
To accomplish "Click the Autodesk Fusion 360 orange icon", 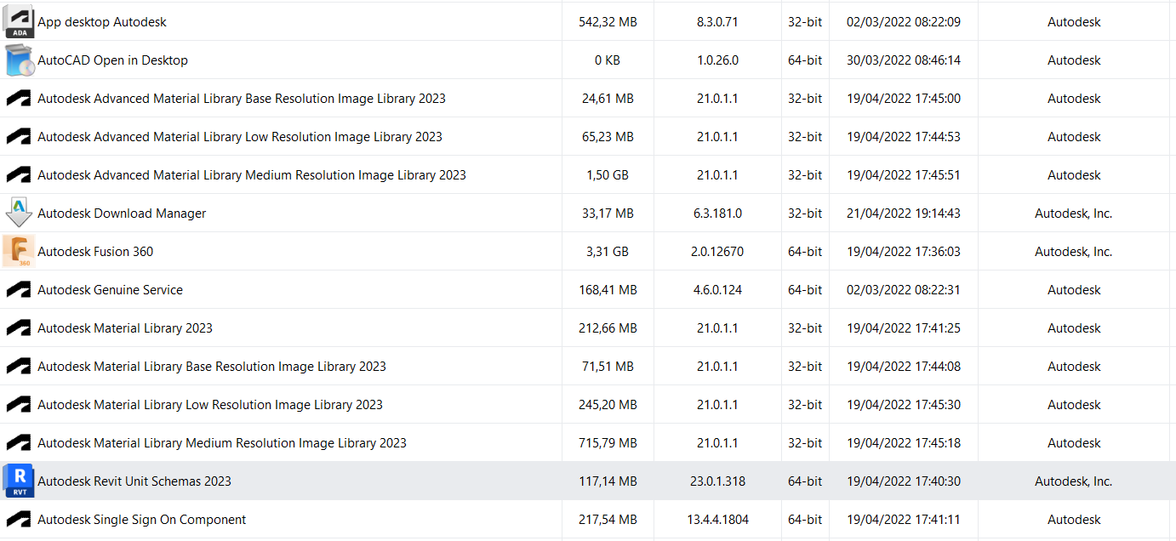I will pos(19,252).
